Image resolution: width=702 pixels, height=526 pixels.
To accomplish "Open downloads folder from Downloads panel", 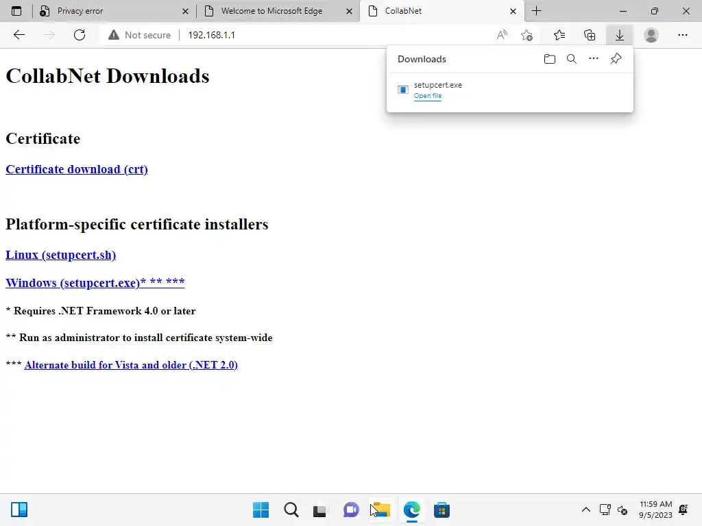I will coord(550,59).
